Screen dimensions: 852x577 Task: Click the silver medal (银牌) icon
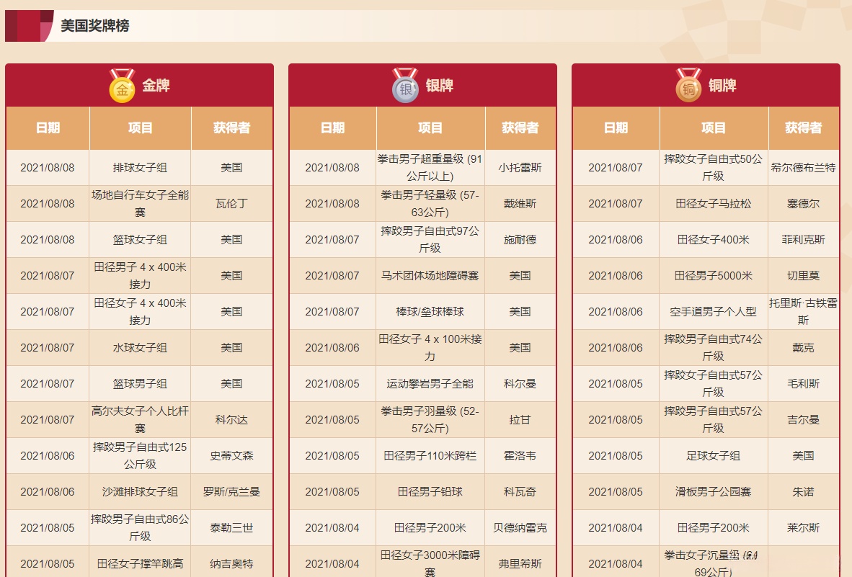(405, 86)
